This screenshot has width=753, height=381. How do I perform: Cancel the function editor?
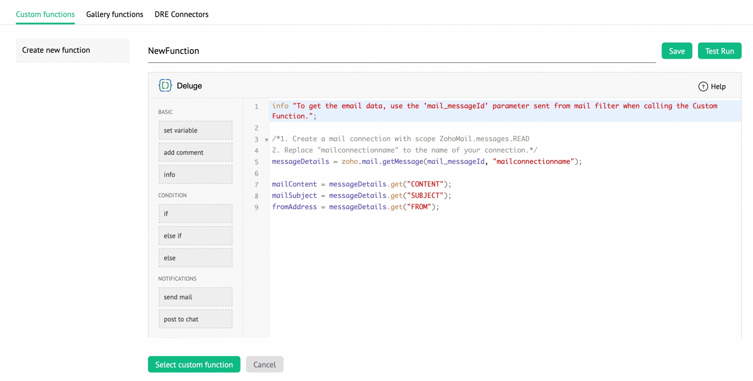click(264, 364)
